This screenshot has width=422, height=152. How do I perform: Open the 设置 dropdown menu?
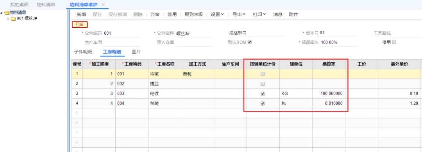217,14
